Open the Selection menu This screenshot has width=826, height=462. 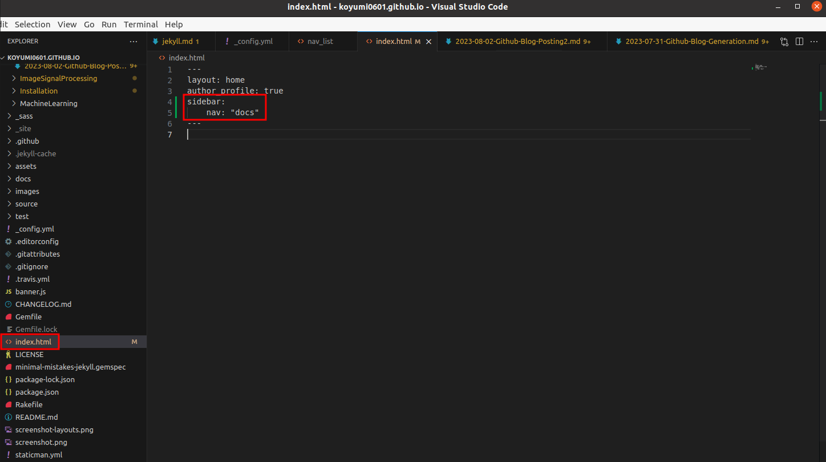tap(33, 24)
